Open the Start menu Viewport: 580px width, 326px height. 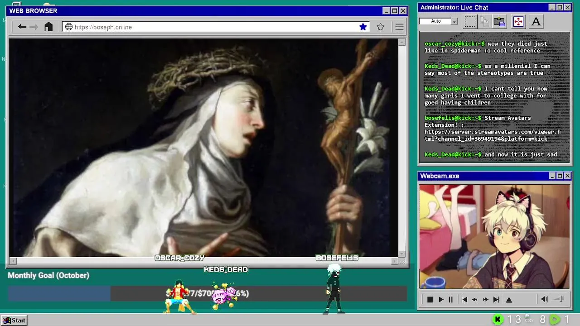point(14,320)
